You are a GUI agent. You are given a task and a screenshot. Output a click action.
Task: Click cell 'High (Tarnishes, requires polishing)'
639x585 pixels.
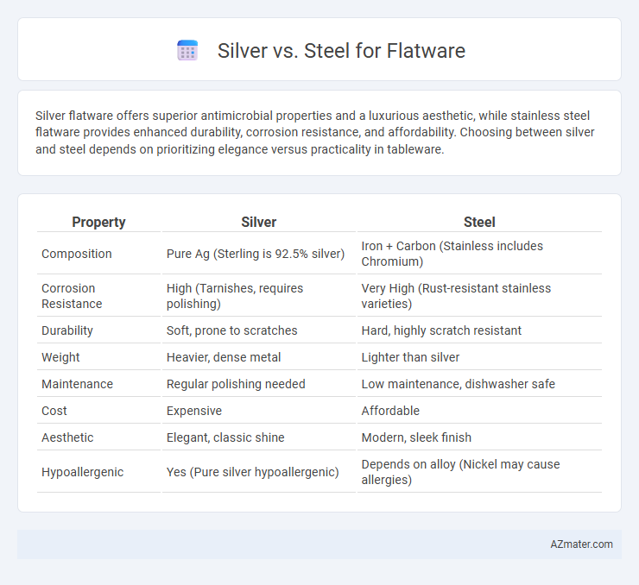235,296
